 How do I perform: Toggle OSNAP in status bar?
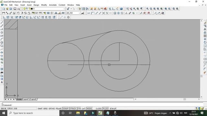pyautogui.click(x=65, y=109)
